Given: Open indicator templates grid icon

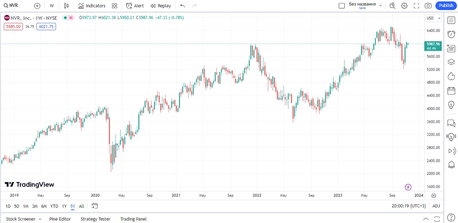Looking at the screenshot, I should click(115, 6).
